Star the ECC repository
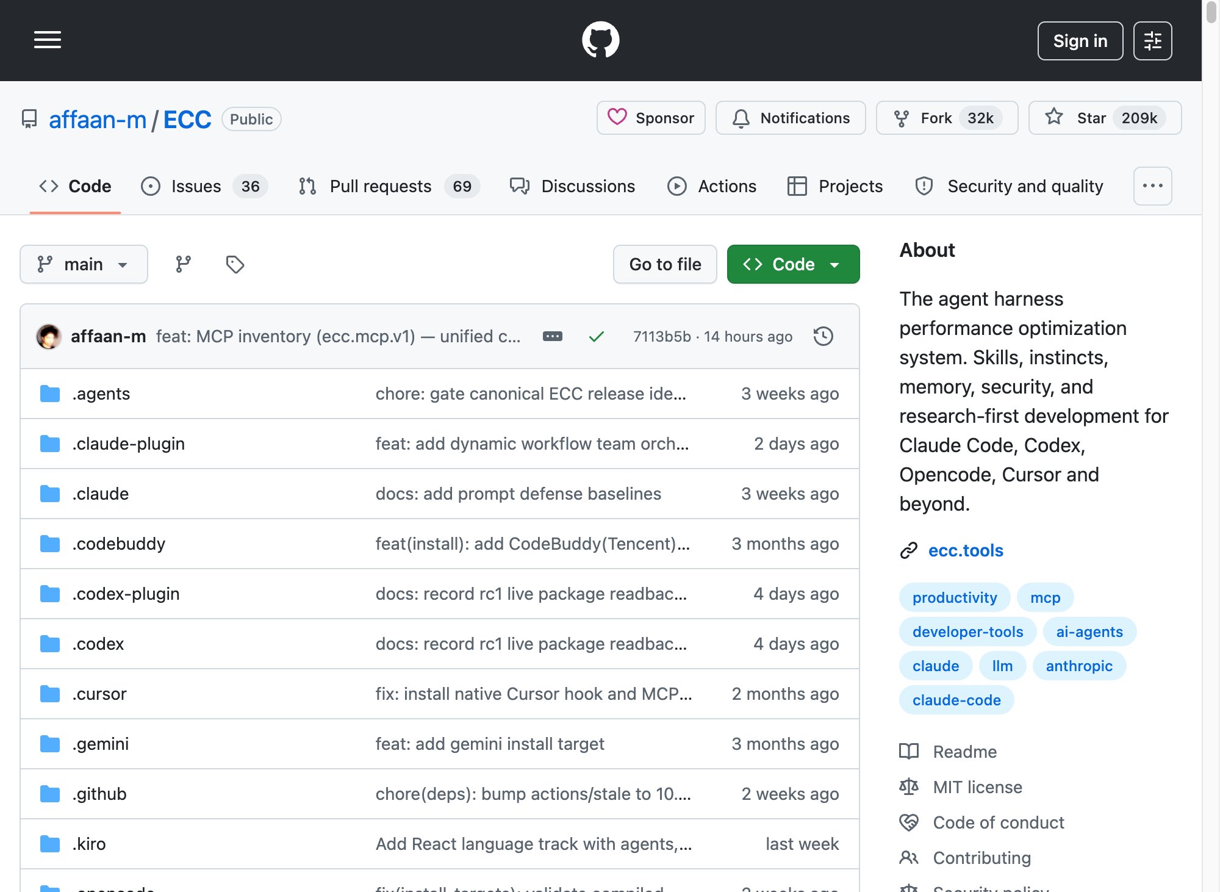This screenshot has width=1220, height=892. 1105,118
